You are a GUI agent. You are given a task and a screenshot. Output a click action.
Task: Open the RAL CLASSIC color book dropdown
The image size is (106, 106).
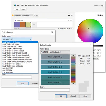(17, 39)
